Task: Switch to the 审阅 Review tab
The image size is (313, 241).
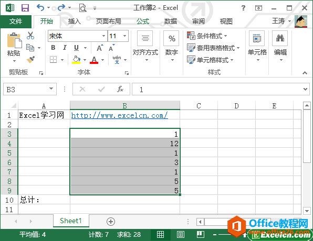Action: click(199, 21)
